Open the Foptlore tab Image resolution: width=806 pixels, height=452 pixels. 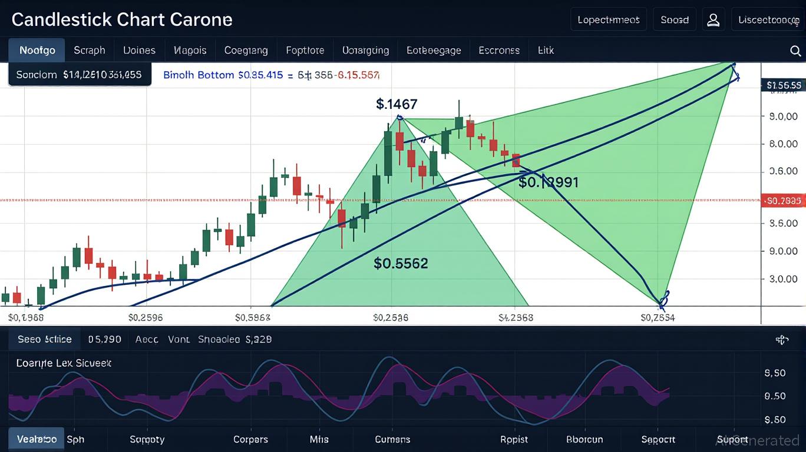[x=305, y=51]
